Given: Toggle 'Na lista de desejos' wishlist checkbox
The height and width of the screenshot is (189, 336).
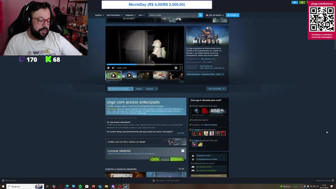Looking at the screenshot, I should pyautogui.click(x=119, y=89).
